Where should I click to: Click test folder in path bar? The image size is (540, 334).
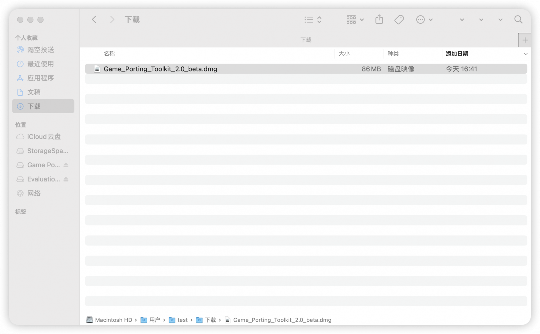(178, 320)
